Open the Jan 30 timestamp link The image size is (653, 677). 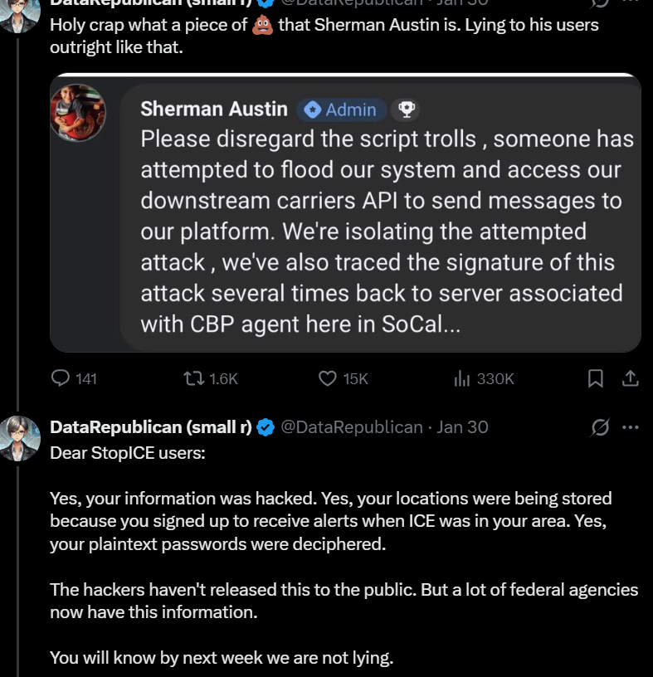tap(463, 427)
